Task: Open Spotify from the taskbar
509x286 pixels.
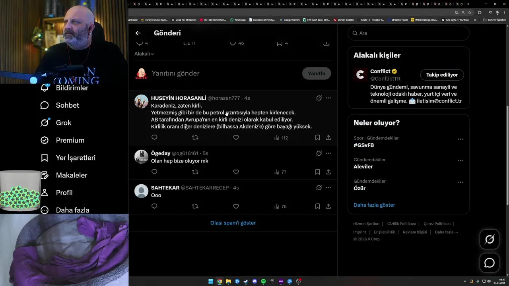Action: (263, 282)
